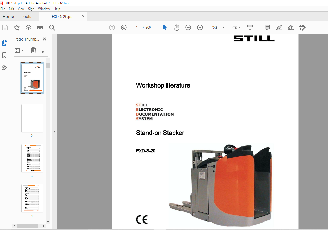328x230 pixels.
Task: Add a comment sticky note
Action: [267, 27]
